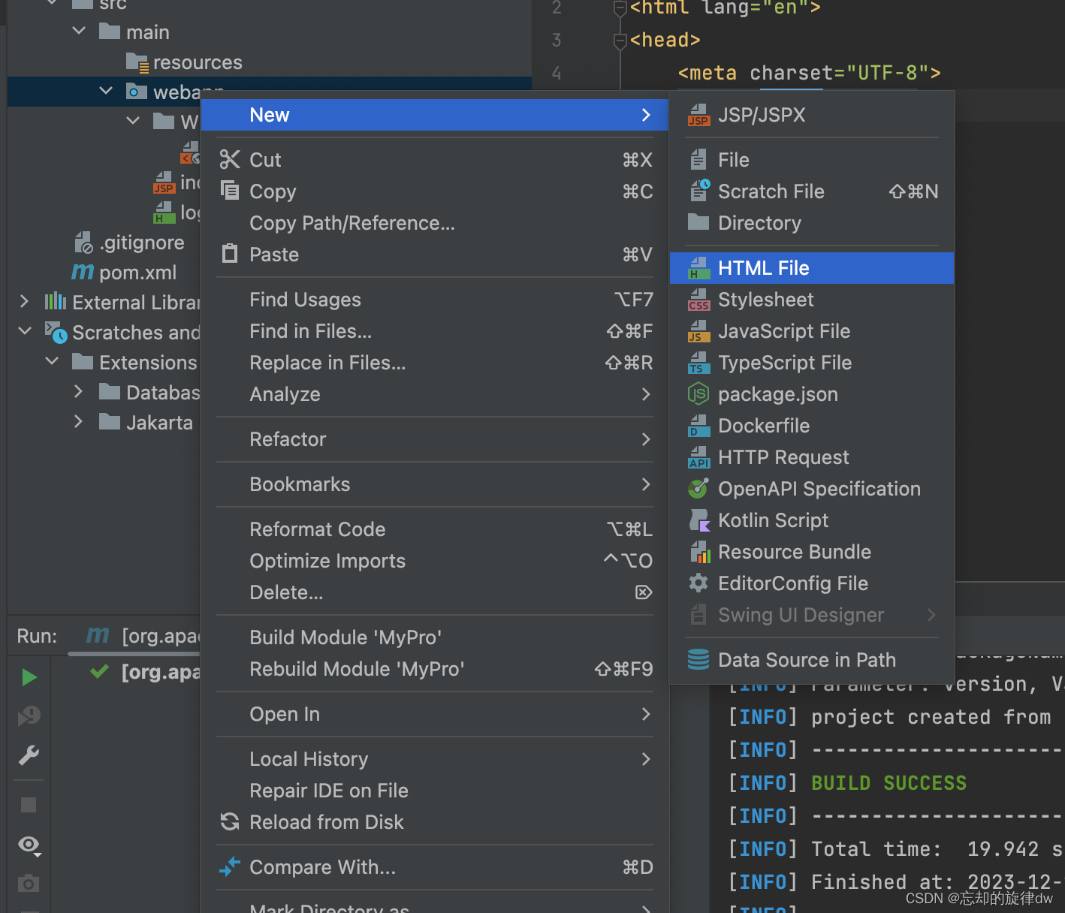Click the Stylesheet CSS icon
1065x913 pixels.
click(698, 300)
